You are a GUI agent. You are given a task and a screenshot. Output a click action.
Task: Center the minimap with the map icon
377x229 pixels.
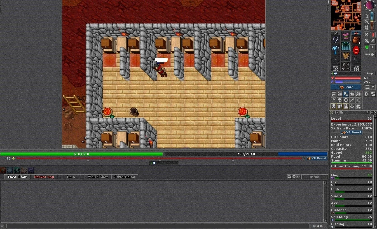[x=366, y=28]
